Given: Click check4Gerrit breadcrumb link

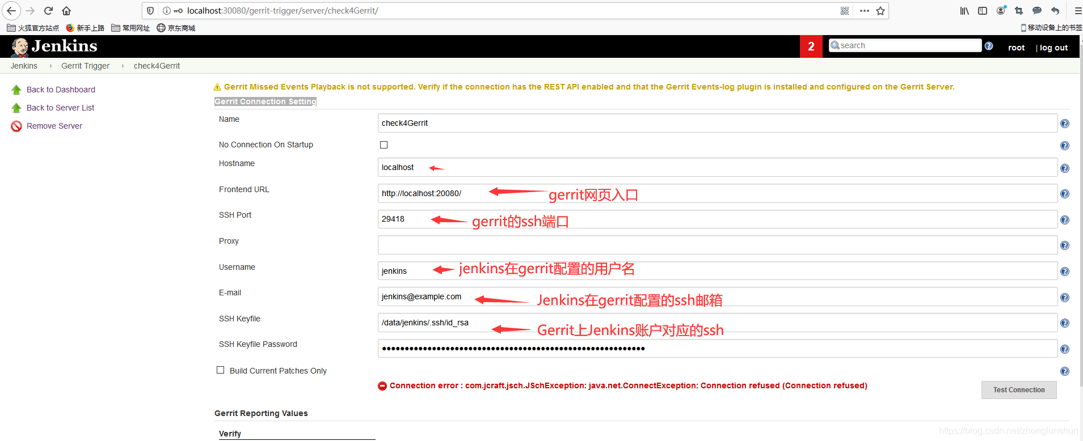Looking at the screenshot, I should coord(157,66).
